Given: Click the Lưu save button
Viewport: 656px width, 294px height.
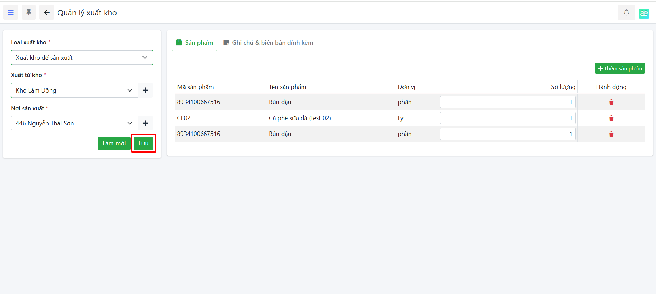Looking at the screenshot, I should [x=143, y=143].
